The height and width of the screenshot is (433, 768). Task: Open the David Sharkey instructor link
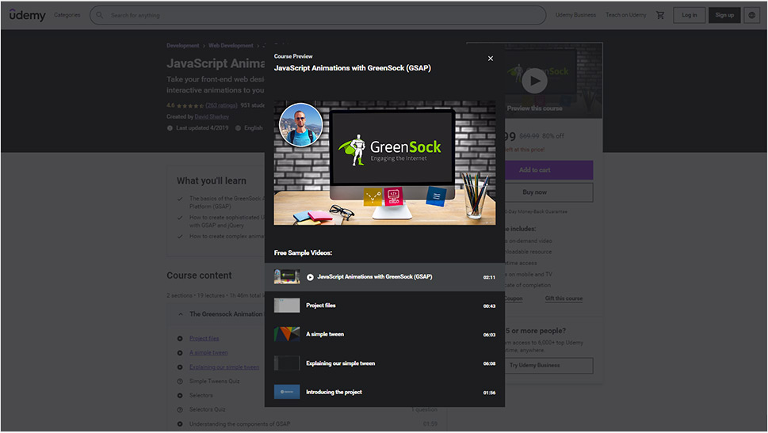tap(212, 117)
